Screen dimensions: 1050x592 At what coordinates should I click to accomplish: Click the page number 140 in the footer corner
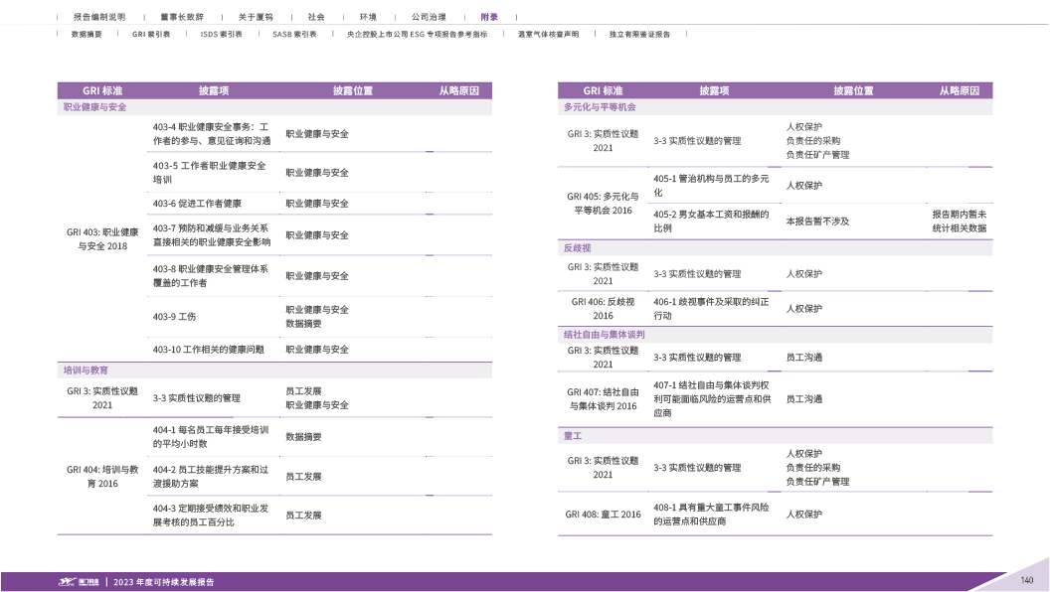1027,580
